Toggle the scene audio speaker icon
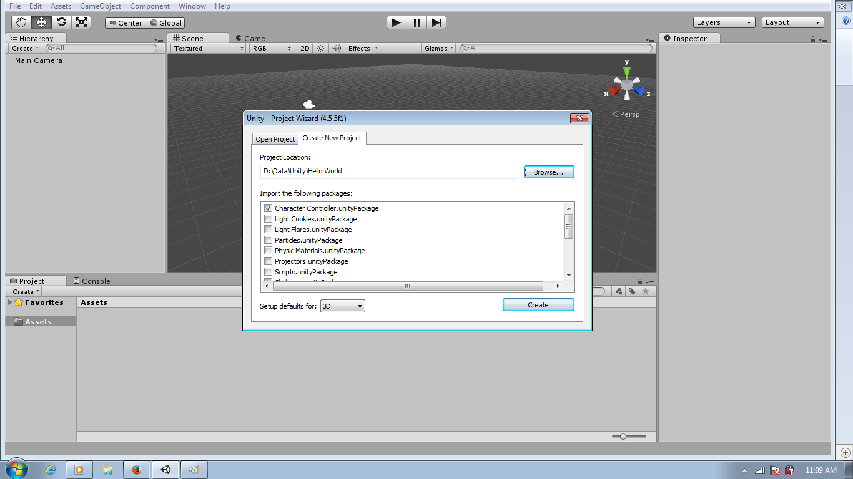 point(337,47)
